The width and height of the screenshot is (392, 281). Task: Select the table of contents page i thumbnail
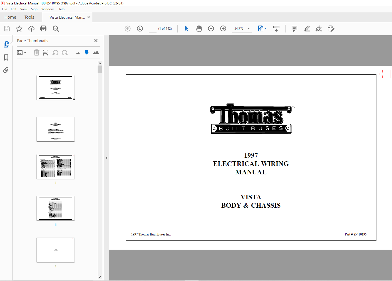(x=56, y=167)
